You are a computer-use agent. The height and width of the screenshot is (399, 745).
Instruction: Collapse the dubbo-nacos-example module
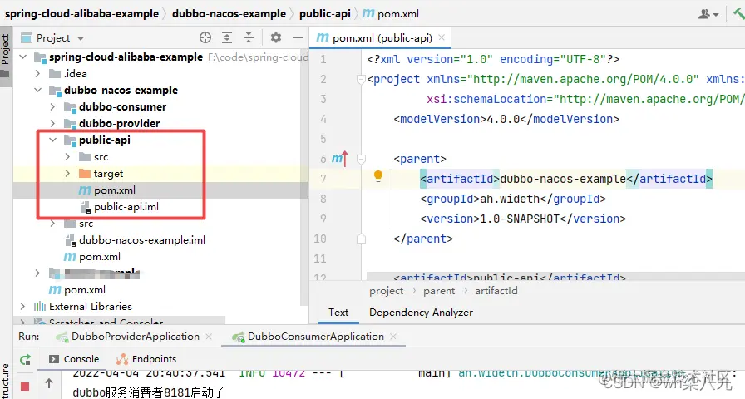tap(37, 91)
